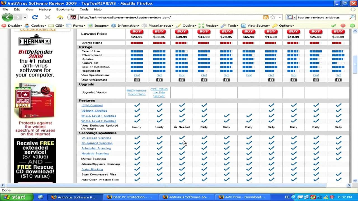Open the Edit menu
358x201 pixels.
(17, 9)
